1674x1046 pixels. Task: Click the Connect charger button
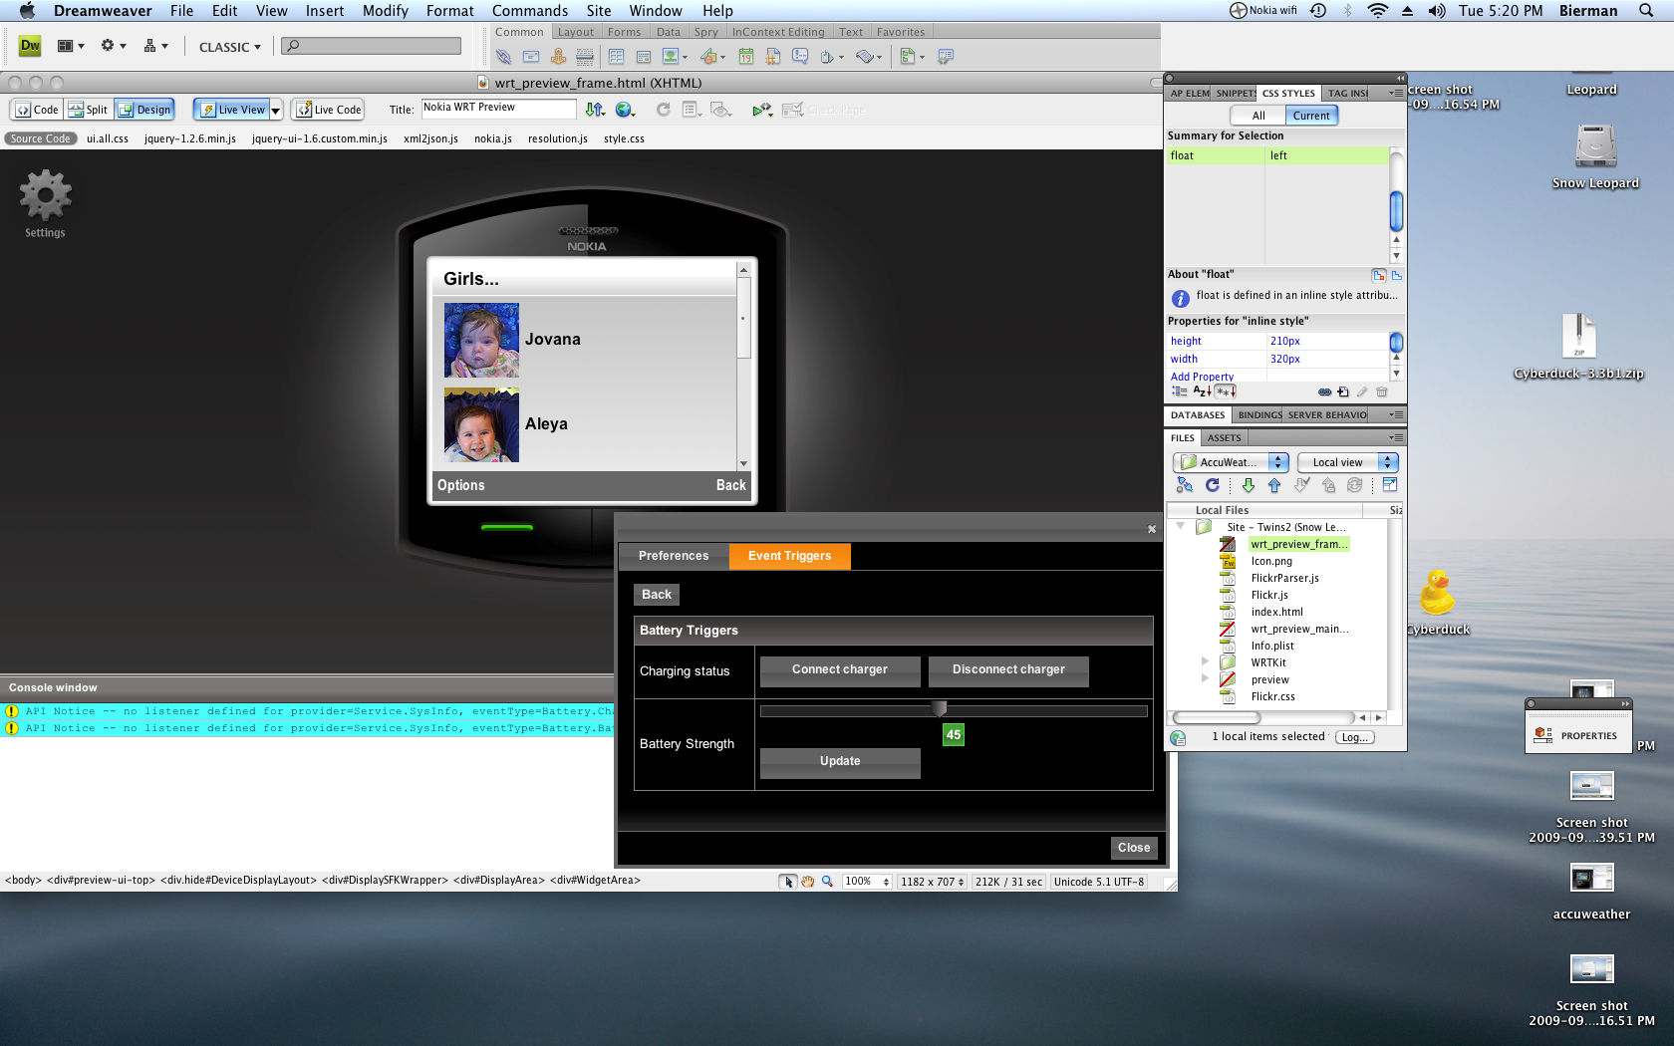[840, 670]
